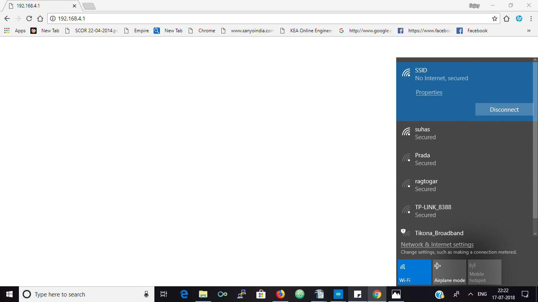Open the clock showing 22:22
Screen dimensions: 538x302
pos(503,294)
